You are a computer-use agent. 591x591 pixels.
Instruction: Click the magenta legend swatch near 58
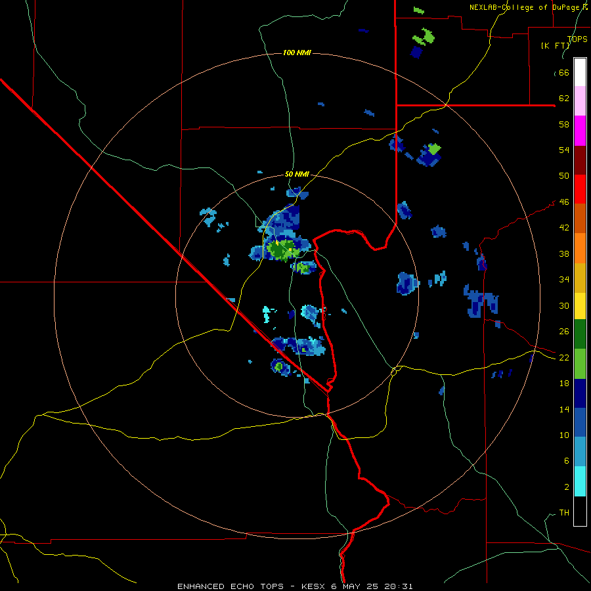click(580, 131)
